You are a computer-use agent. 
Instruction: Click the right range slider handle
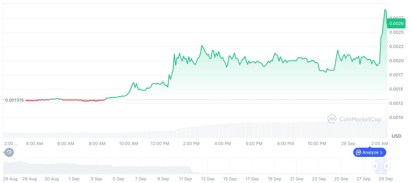(386, 166)
